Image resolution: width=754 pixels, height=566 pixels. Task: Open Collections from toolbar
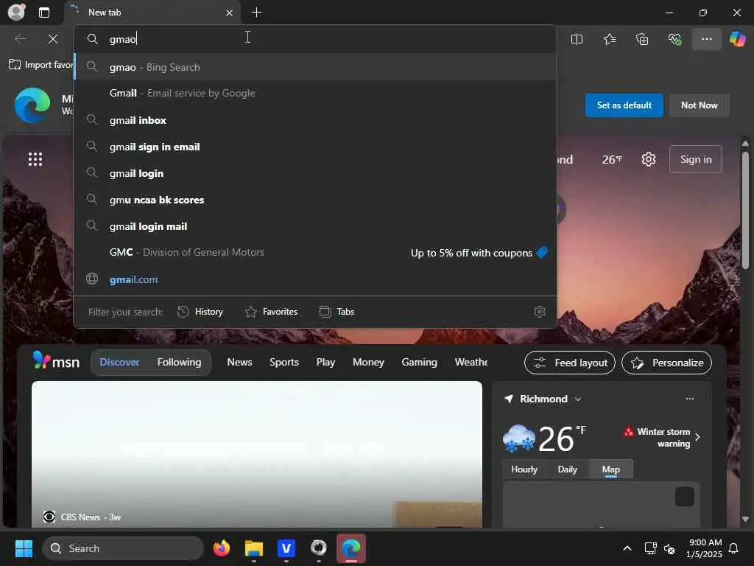(642, 39)
